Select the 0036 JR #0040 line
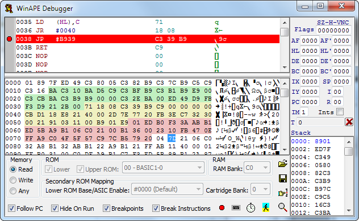 148,31
